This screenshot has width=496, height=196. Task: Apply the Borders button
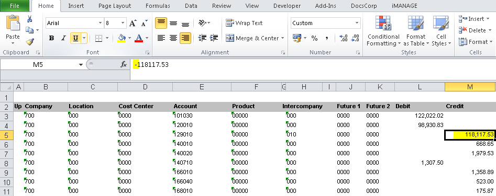pos(98,38)
